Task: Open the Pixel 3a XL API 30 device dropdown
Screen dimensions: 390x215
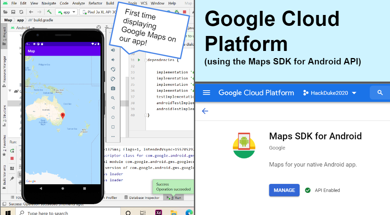Action: [99, 12]
